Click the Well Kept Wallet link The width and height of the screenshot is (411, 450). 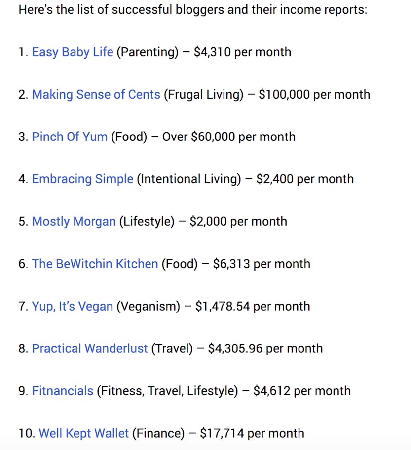pos(84,434)
